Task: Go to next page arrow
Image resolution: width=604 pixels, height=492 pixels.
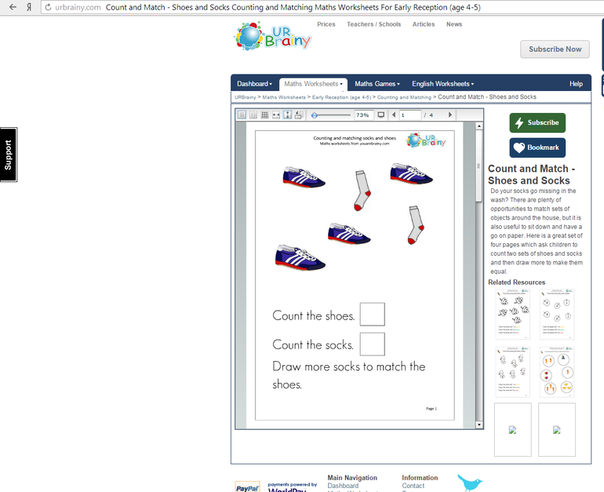Action: pyautogui.click(x=450, y=115)
